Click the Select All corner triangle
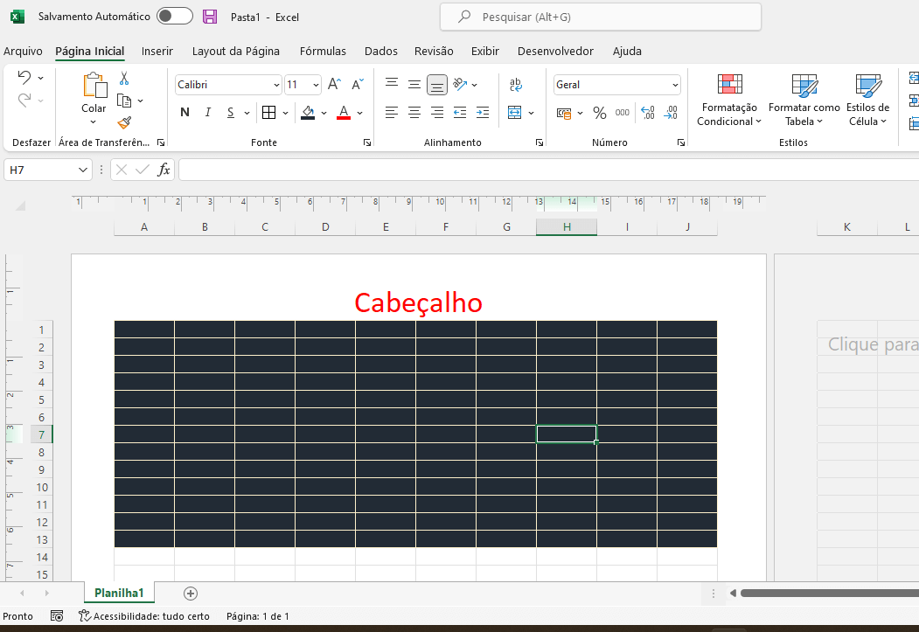Image resolution: width=919 pixels, height=632 pixels. [x=20, y=205]
